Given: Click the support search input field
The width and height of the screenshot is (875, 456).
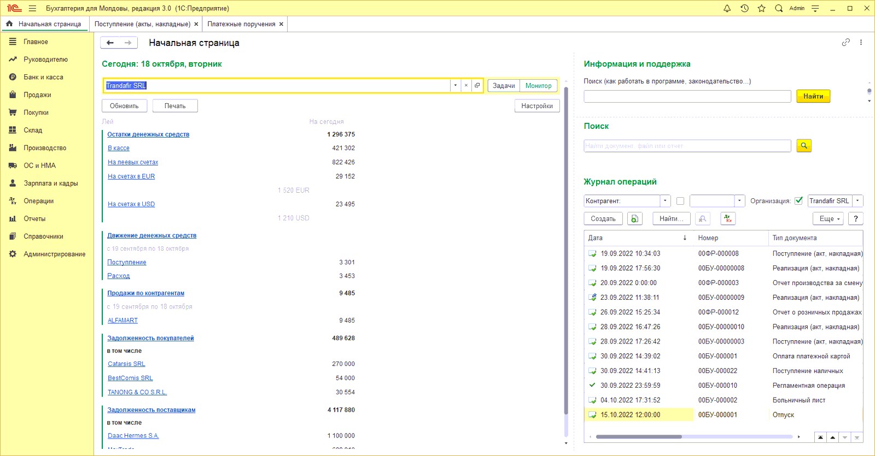Looking at the screenshot, I should (687, 96).
